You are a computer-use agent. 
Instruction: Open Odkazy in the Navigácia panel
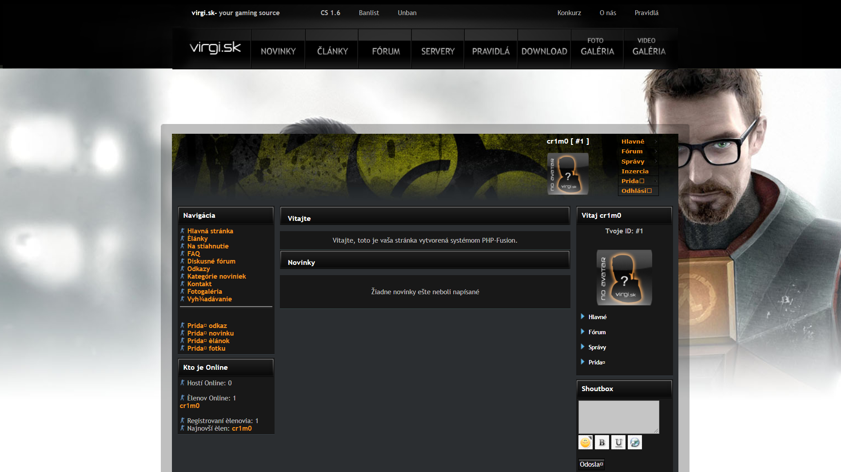point(199,269)
